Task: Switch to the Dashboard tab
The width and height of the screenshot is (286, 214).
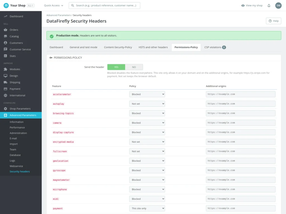Action: pyautogui.click(x=56, y=47)
